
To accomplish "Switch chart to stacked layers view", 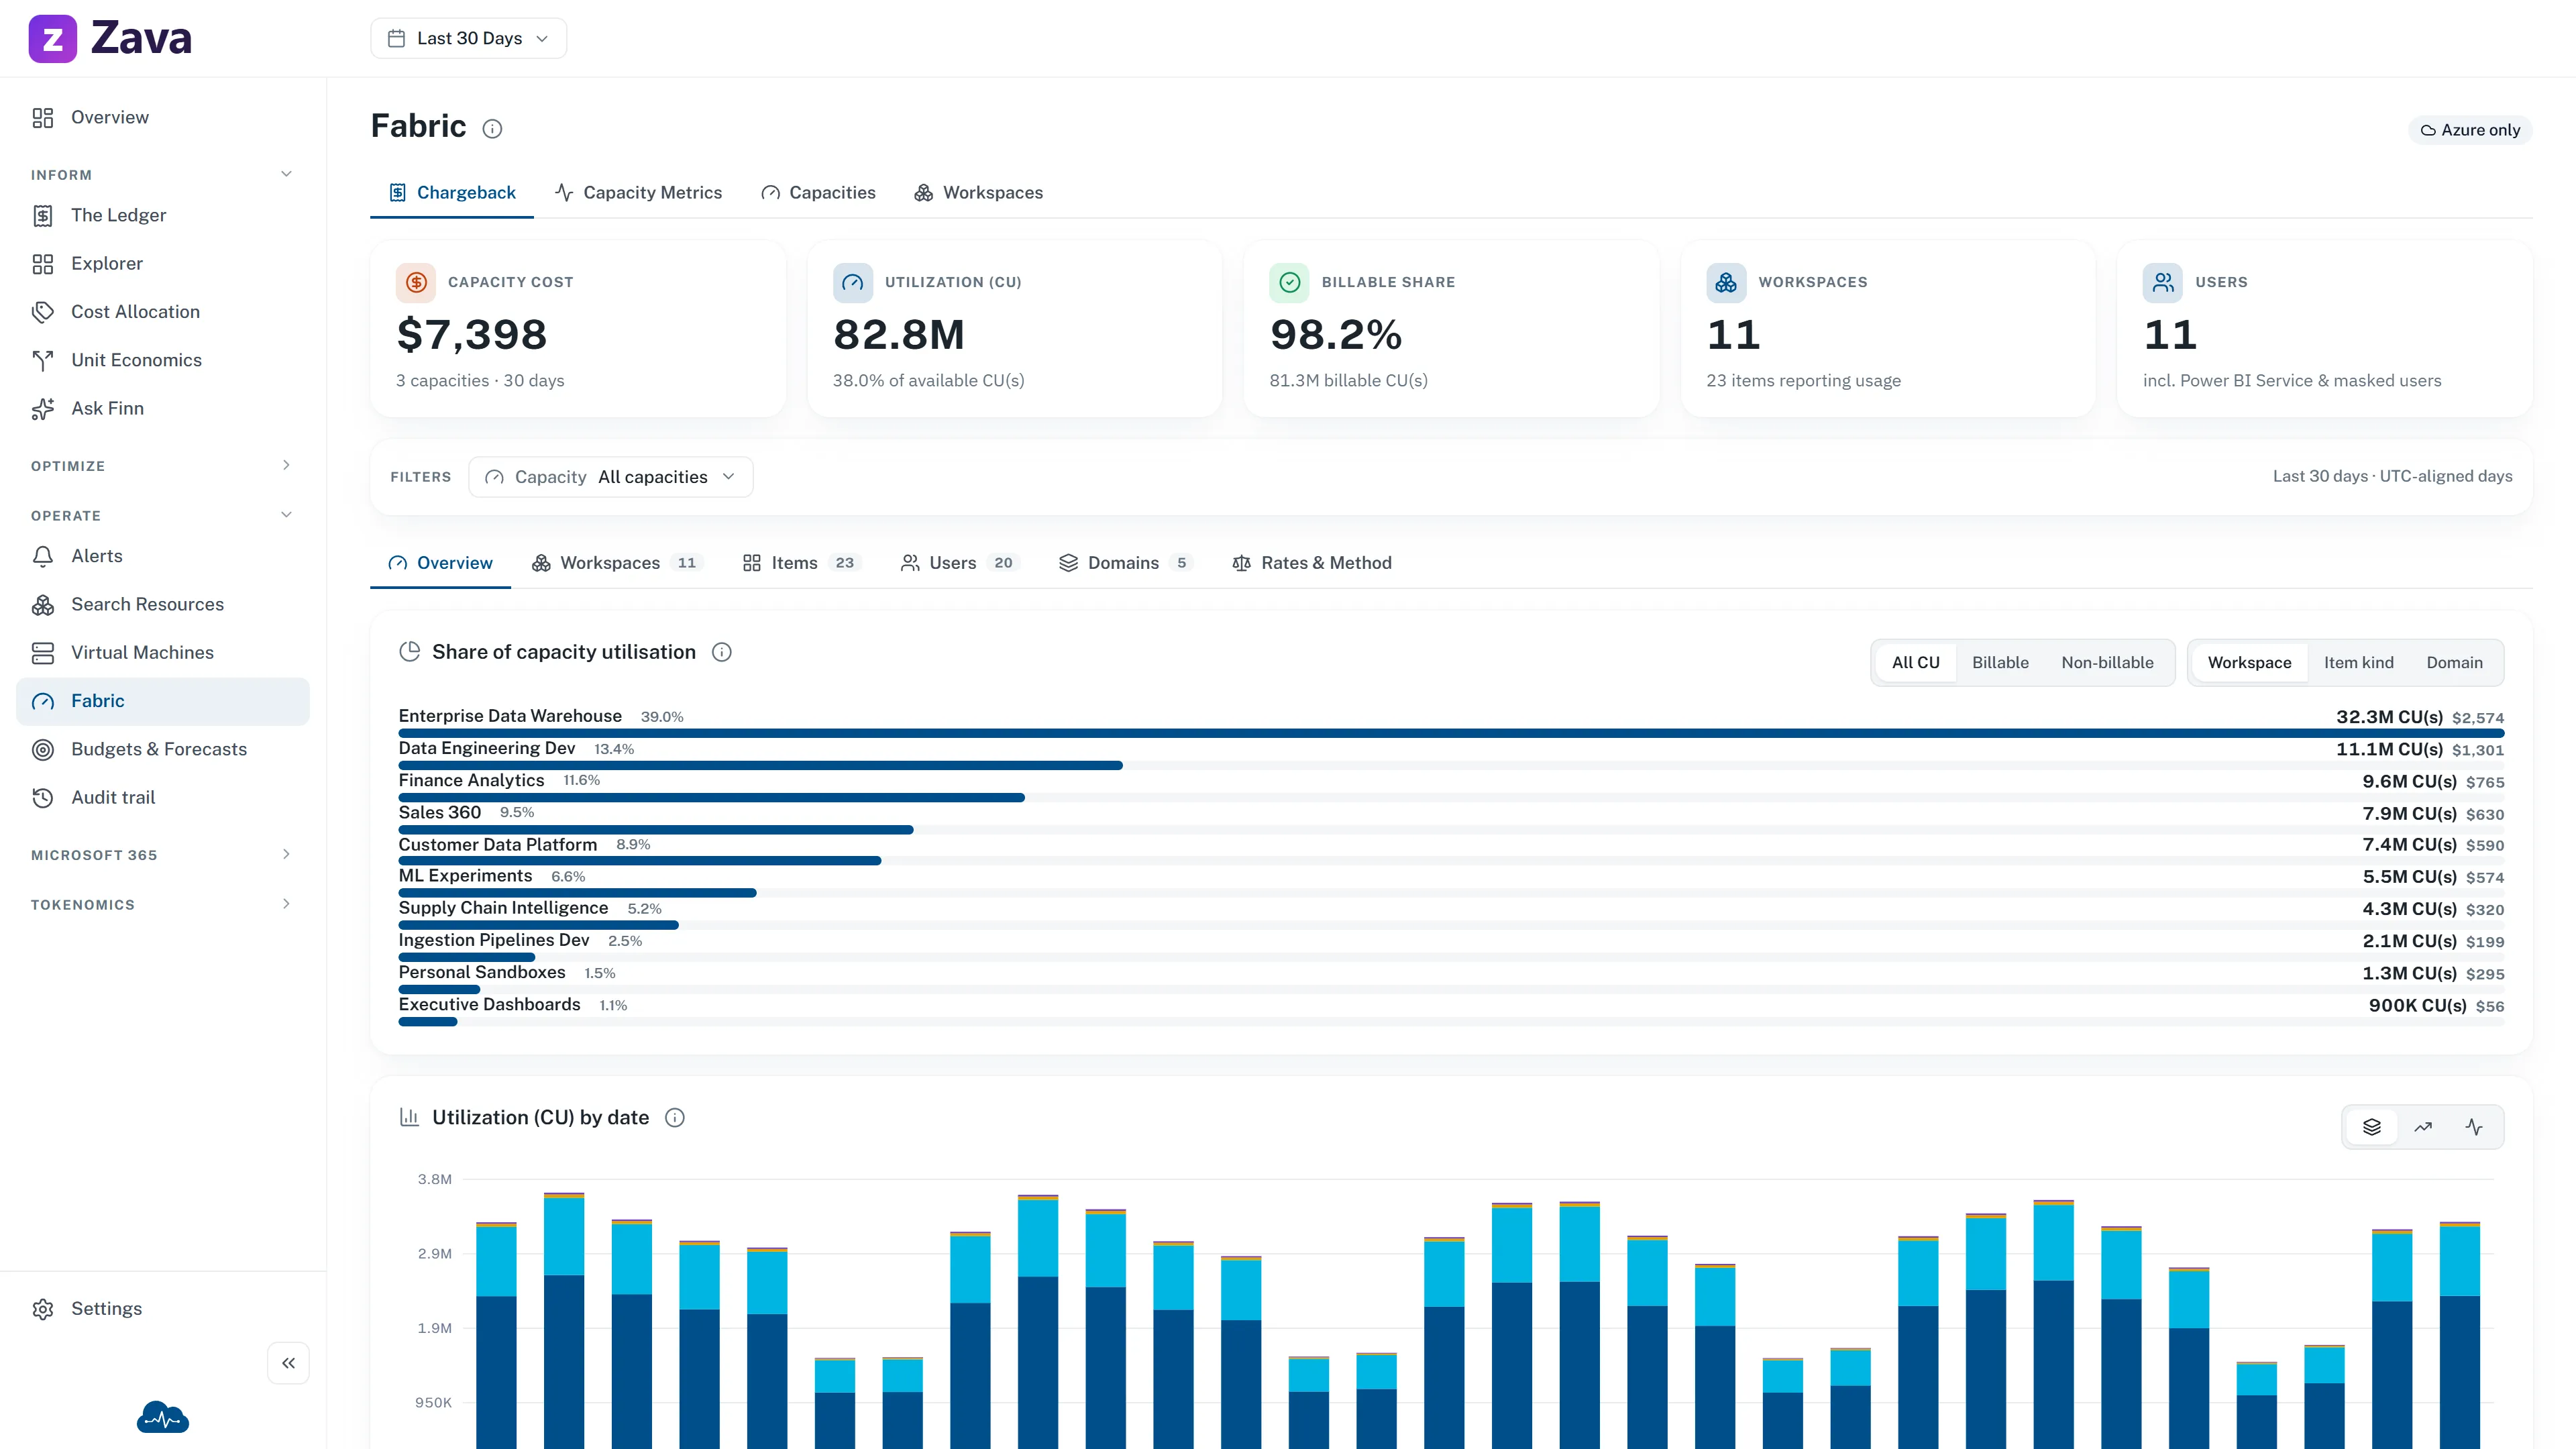I will [2372, 1127].
